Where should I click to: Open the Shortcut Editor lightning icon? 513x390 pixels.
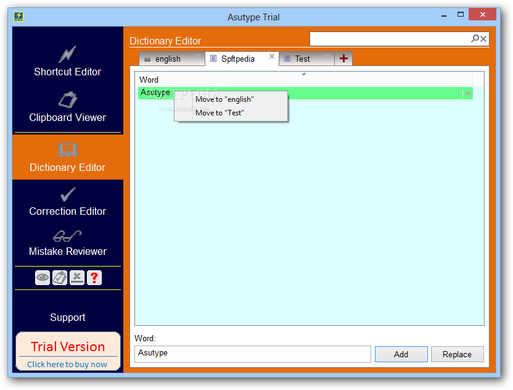click(x=67, y=54)
